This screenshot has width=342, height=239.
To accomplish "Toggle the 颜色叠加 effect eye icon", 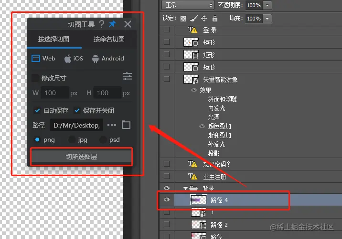I will click(202, 126).
